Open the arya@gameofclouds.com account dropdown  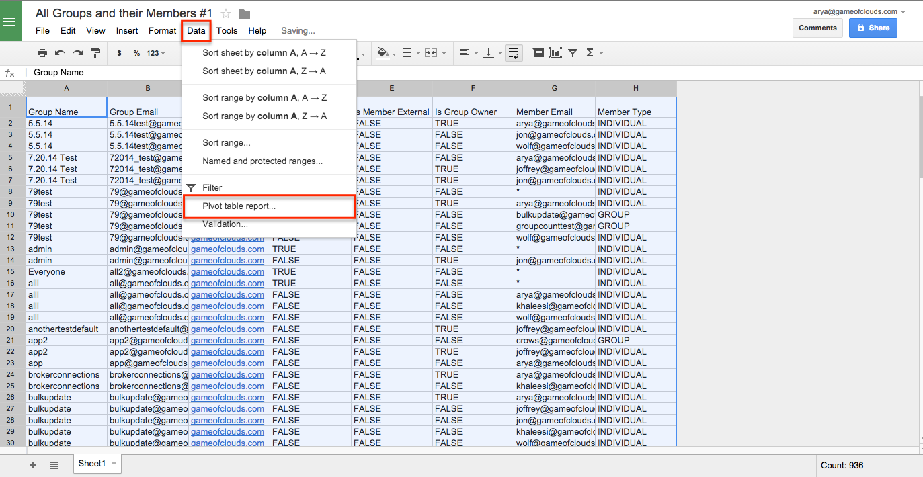point(858,11)
